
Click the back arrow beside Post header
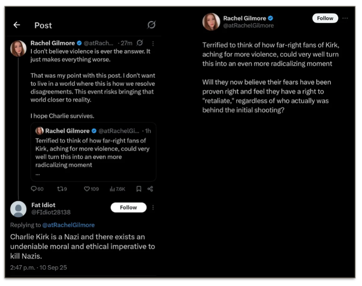(x=17, y=25)
